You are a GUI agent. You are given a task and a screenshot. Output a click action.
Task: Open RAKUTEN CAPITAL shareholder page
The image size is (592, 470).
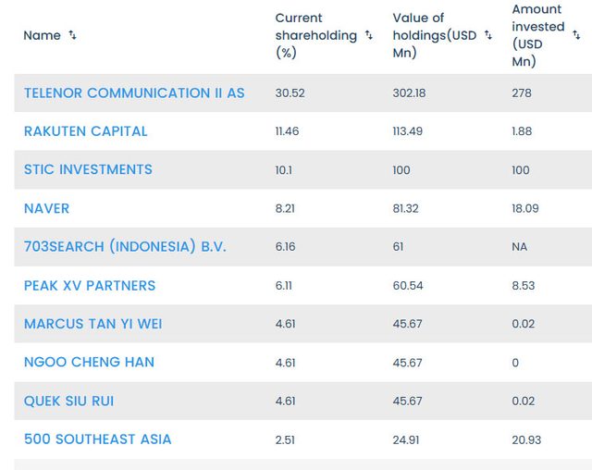(x=85, y=131)
